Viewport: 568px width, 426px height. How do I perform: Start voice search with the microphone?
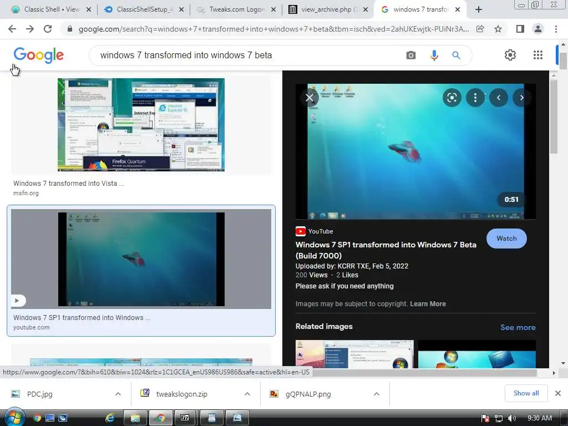click(x=434, y=55)
